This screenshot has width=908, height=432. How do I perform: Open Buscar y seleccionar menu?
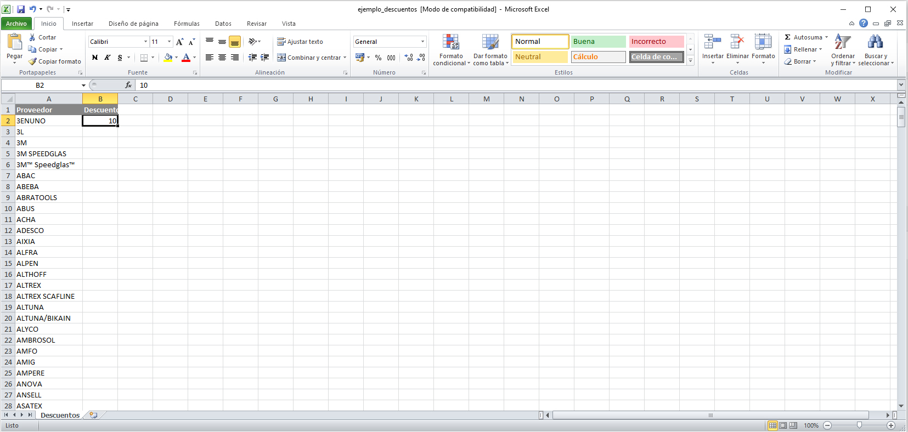[876, 50]
